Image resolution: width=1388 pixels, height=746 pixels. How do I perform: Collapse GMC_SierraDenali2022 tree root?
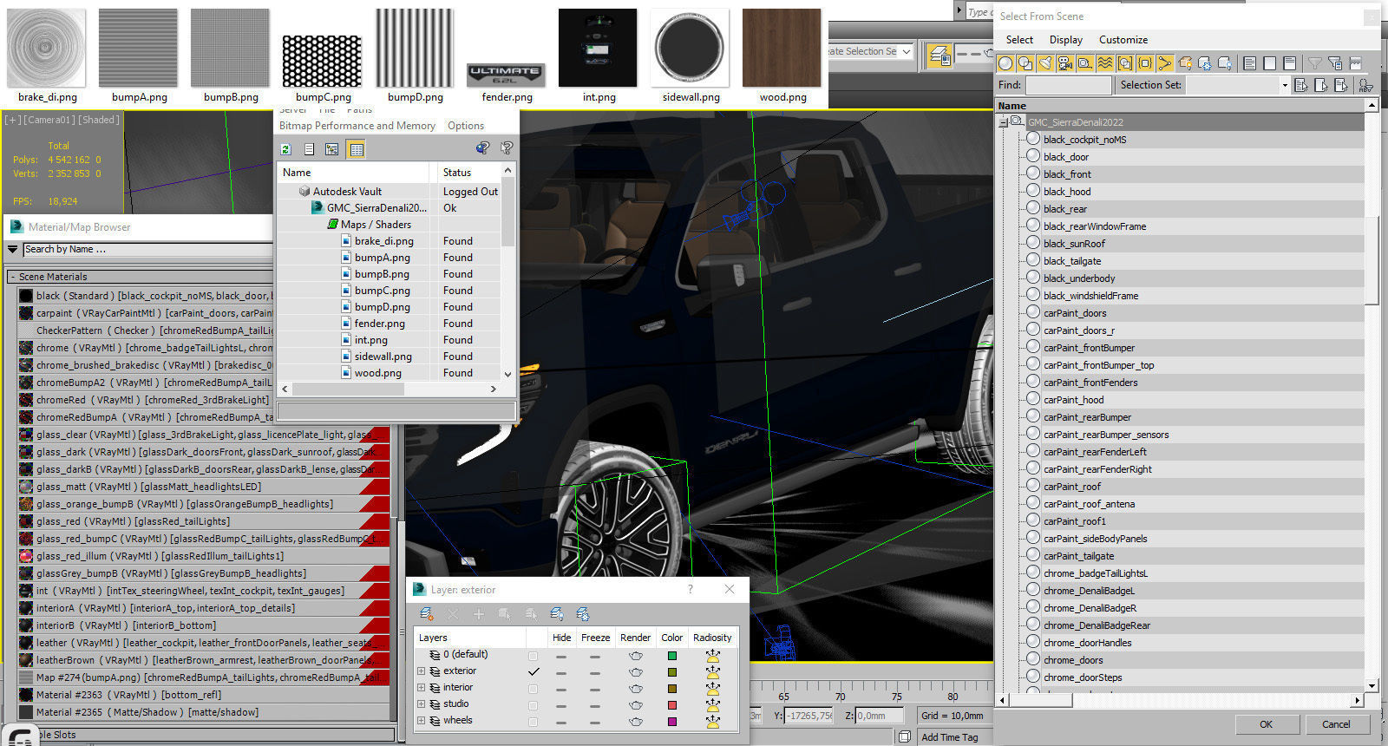point(1003,122)
